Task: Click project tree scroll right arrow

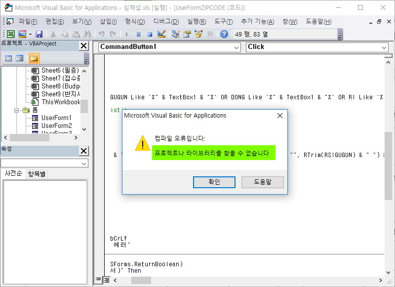Action: pos(76,138)
